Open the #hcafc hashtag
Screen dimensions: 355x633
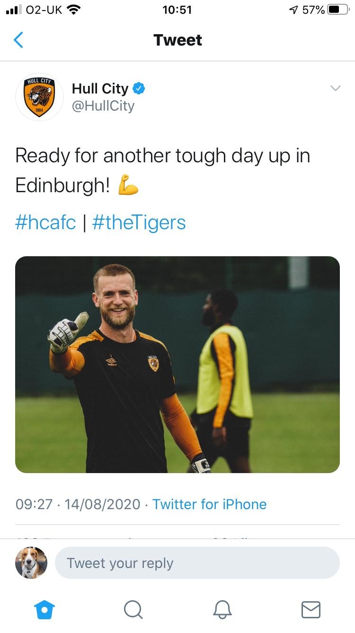(45, 222)
